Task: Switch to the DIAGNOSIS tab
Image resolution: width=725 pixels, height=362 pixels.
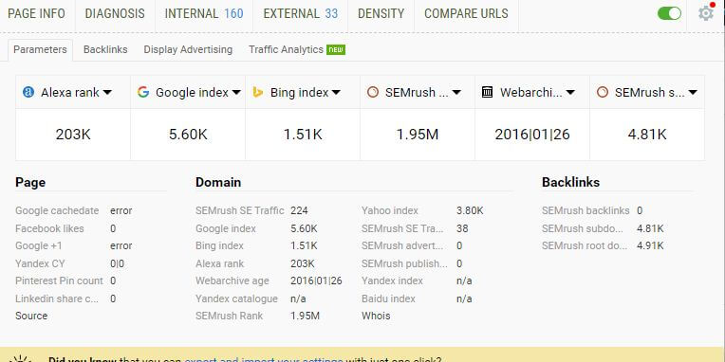Action: point(115,14)
